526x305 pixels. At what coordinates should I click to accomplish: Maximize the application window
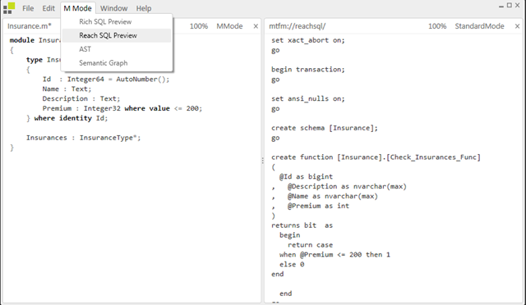pyautogui.click(x=510, y=6)
